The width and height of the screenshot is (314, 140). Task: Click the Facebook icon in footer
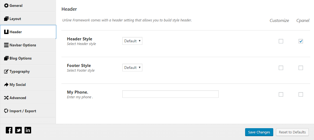(9, 130)
